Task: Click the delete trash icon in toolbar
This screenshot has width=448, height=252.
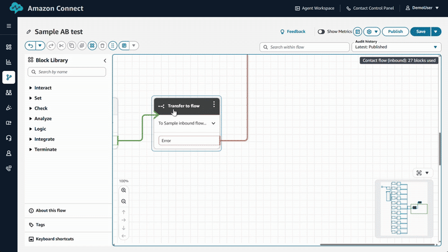Action: click(x=102, y=45)
